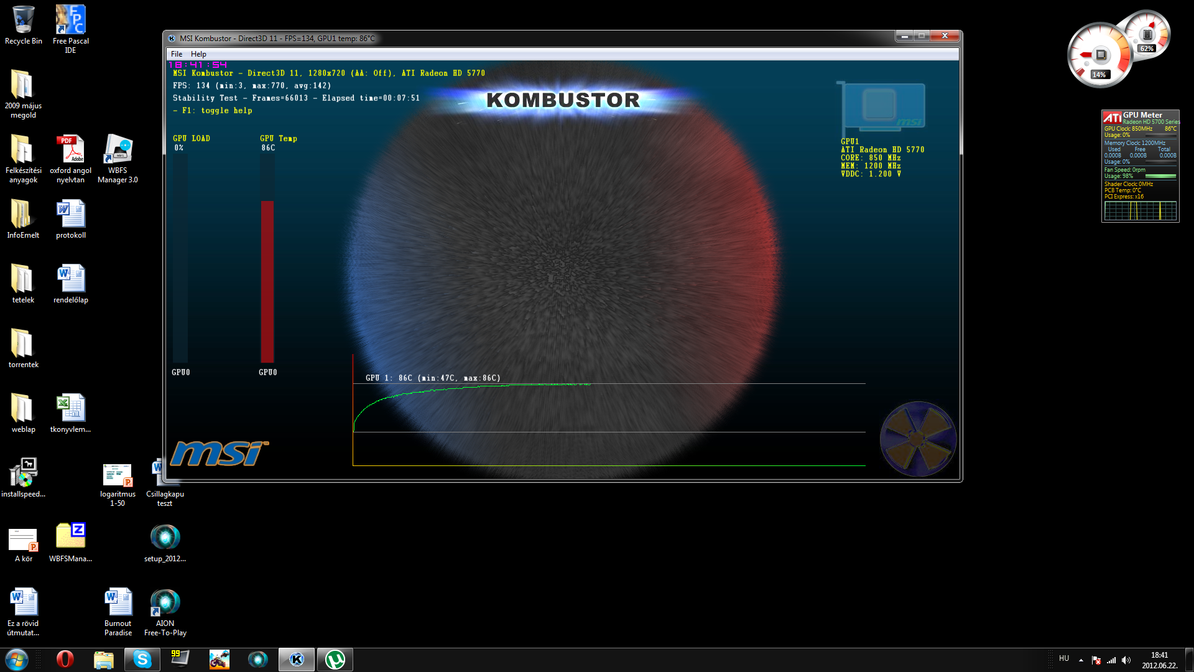Open the Help menu in MSI Kombustor
This screenshot has height=672, width=1194.
coord(198,54)
